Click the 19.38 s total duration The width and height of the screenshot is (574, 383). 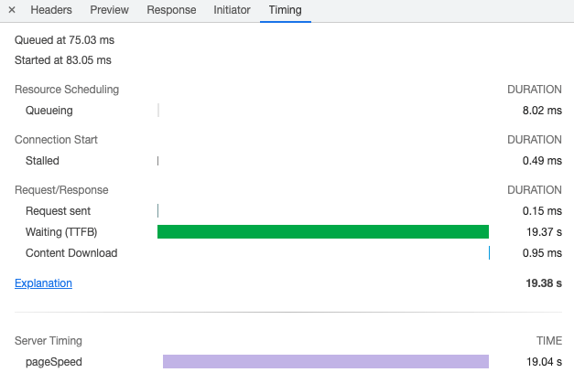pos(543,283)
